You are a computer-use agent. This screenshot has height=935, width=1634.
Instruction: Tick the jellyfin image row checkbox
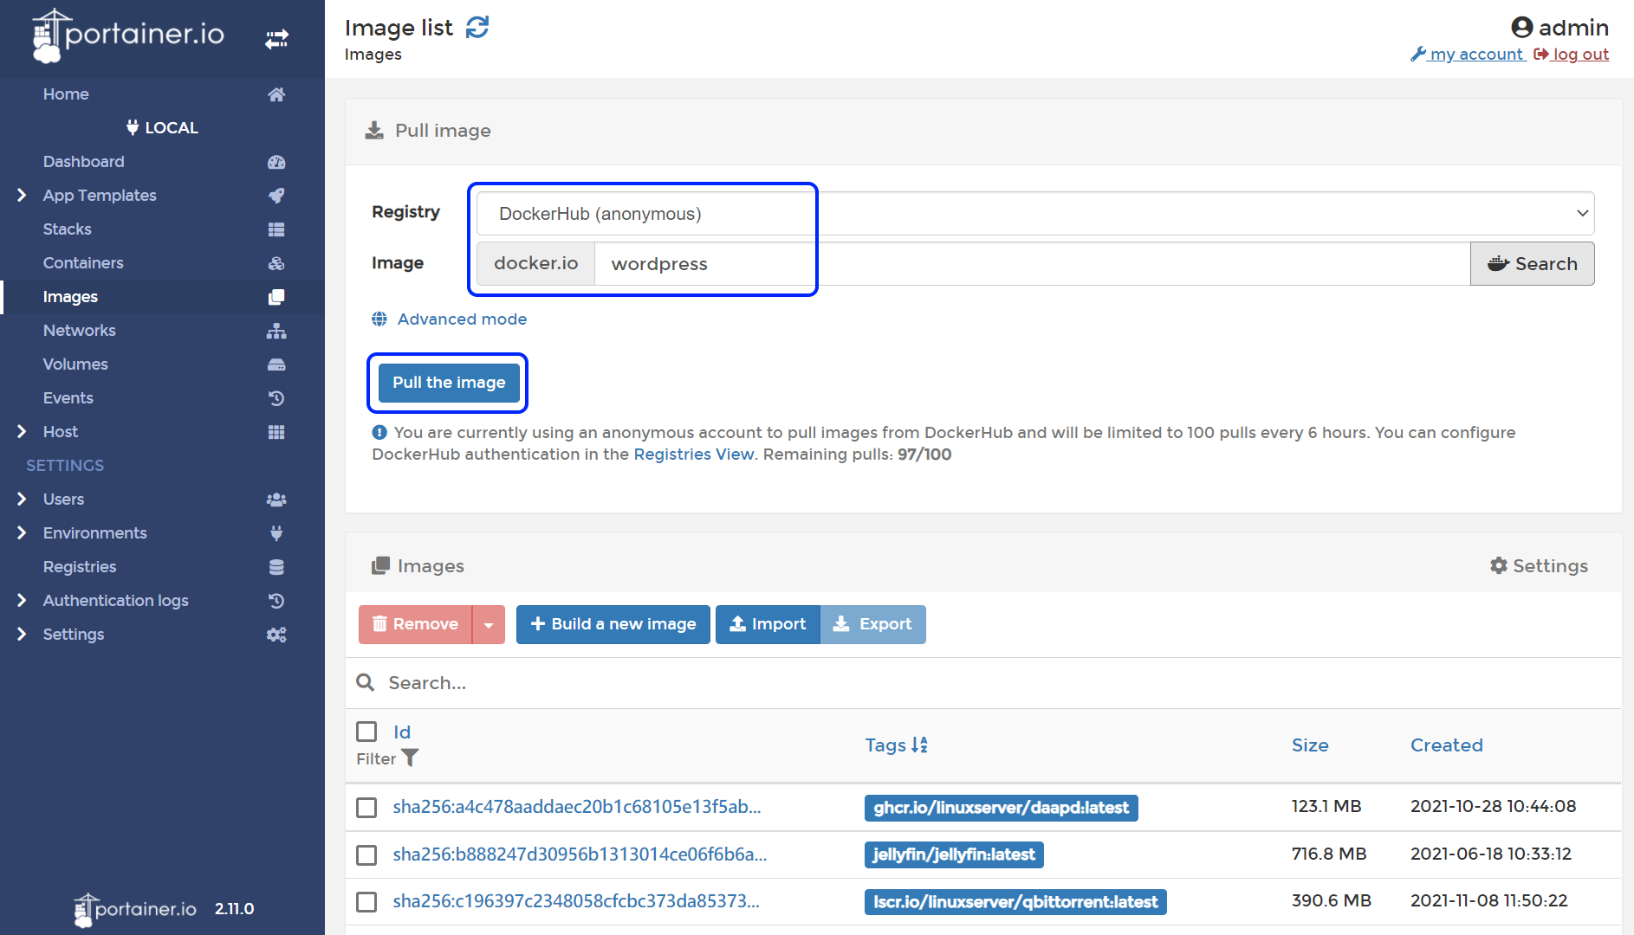click(366, 854)
